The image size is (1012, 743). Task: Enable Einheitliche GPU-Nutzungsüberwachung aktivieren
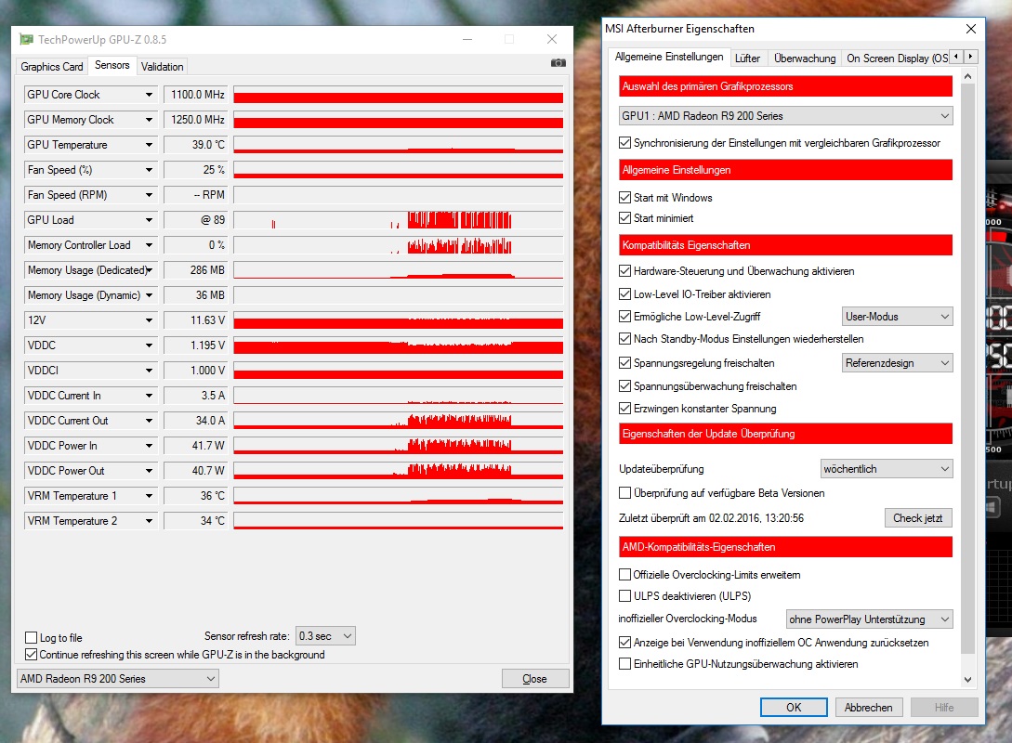[624, 664]
